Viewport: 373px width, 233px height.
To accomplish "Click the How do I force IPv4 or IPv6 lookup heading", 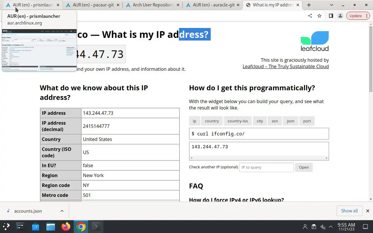I will pos(236,200).
